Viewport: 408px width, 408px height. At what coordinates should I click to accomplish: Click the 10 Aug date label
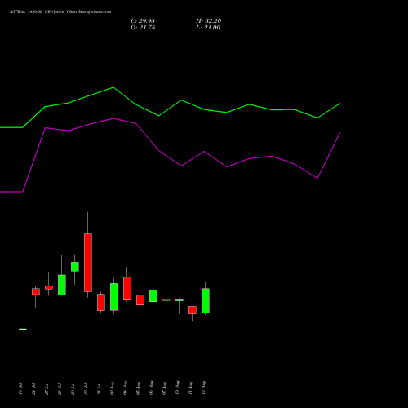[177, 388]
